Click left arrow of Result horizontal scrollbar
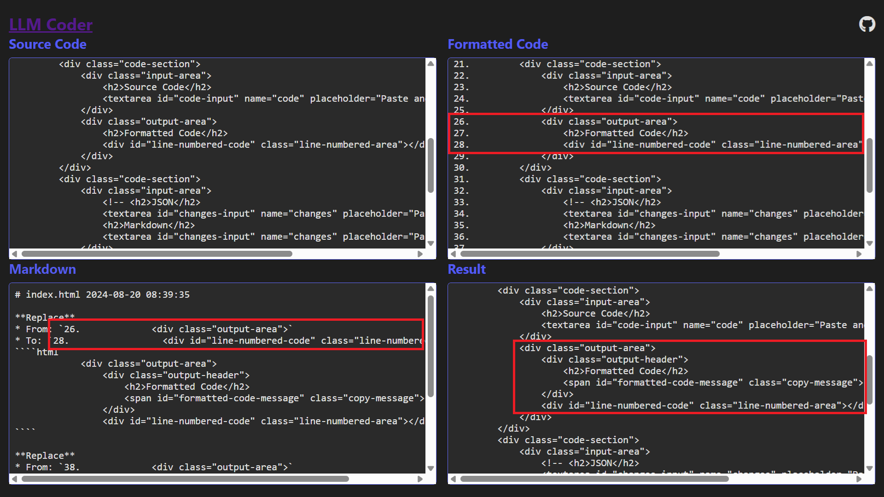This screenshot has width=884, height=497. point(453,479)
